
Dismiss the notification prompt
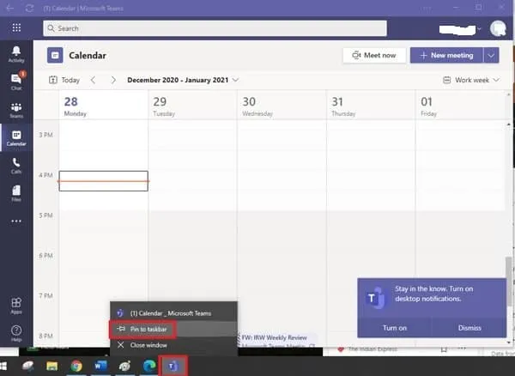[x=469, y=328]
